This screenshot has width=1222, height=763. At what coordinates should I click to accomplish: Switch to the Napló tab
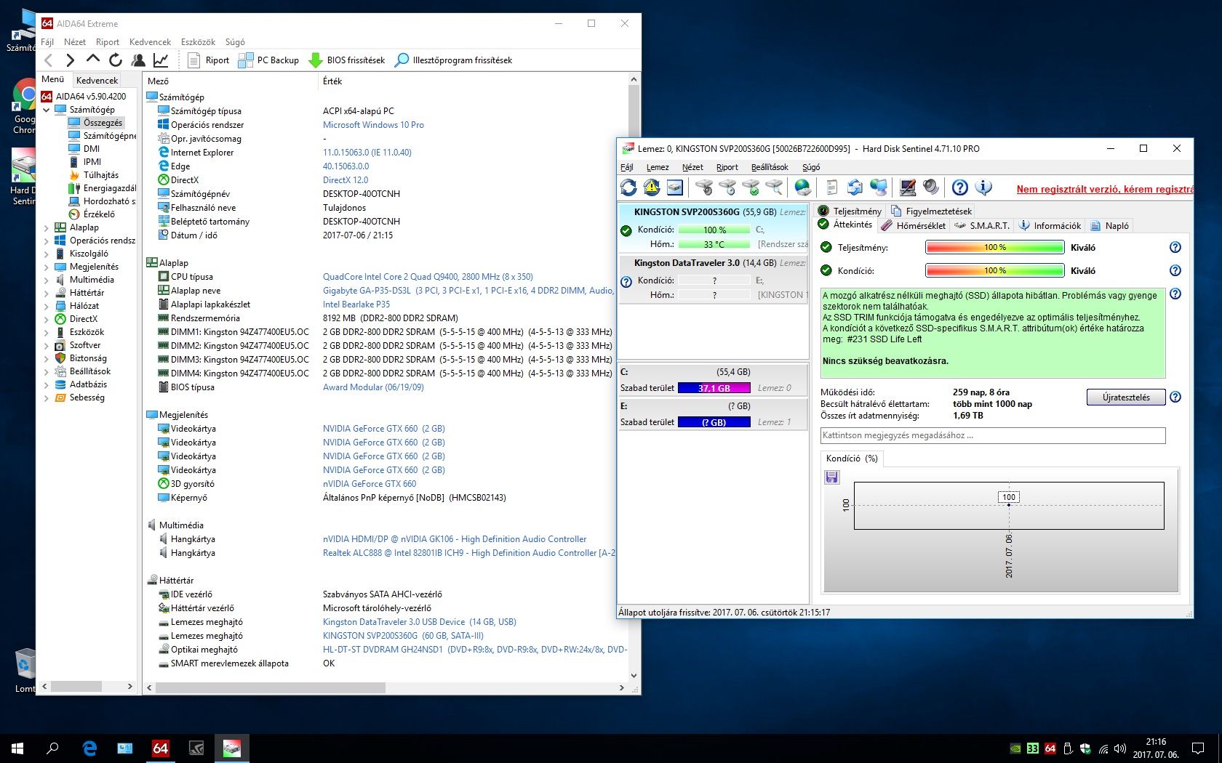point(1109,226)
